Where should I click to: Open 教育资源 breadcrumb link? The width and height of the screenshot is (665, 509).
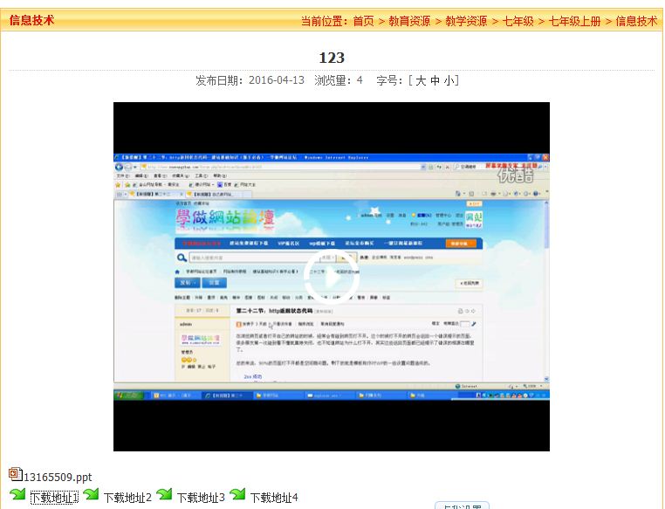point(409,21)
